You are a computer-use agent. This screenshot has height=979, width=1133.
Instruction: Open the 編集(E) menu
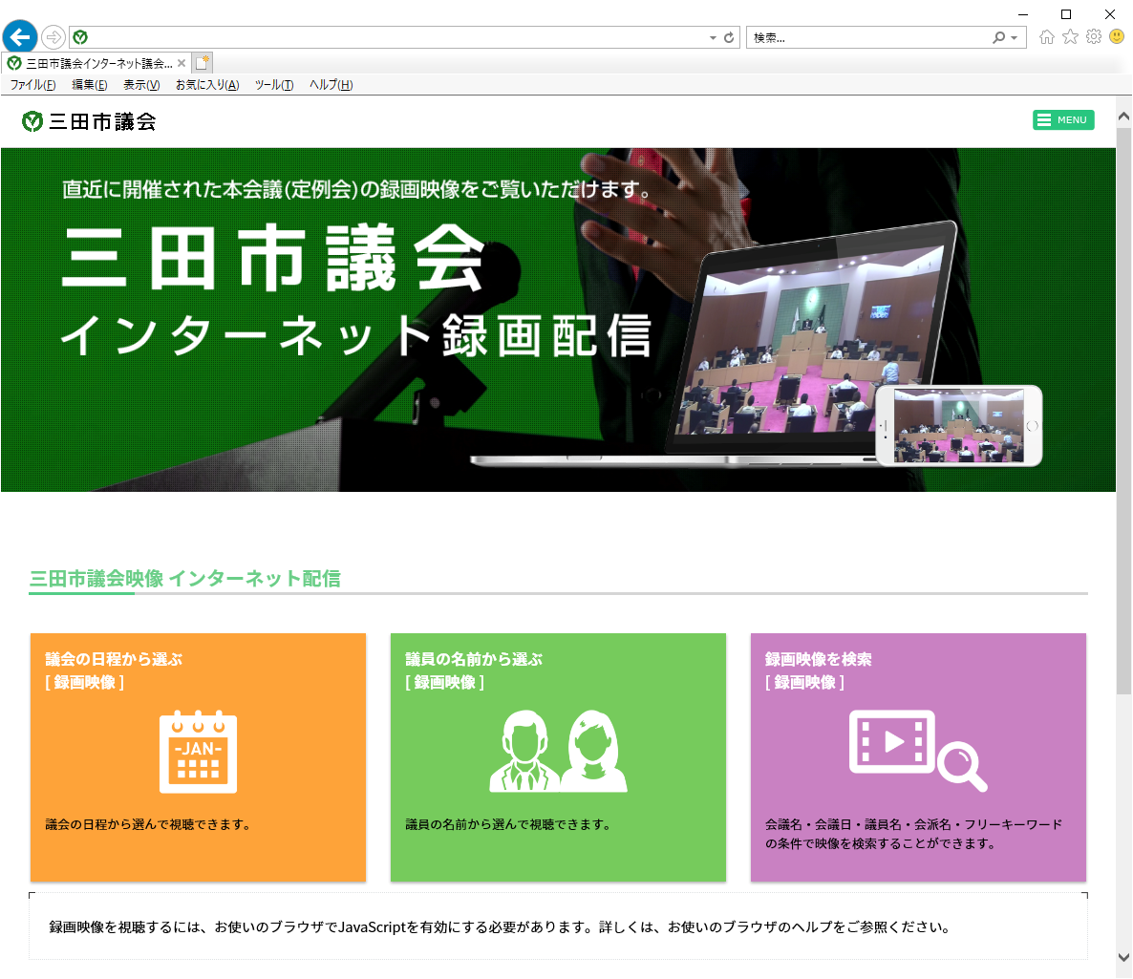[90, 85]
